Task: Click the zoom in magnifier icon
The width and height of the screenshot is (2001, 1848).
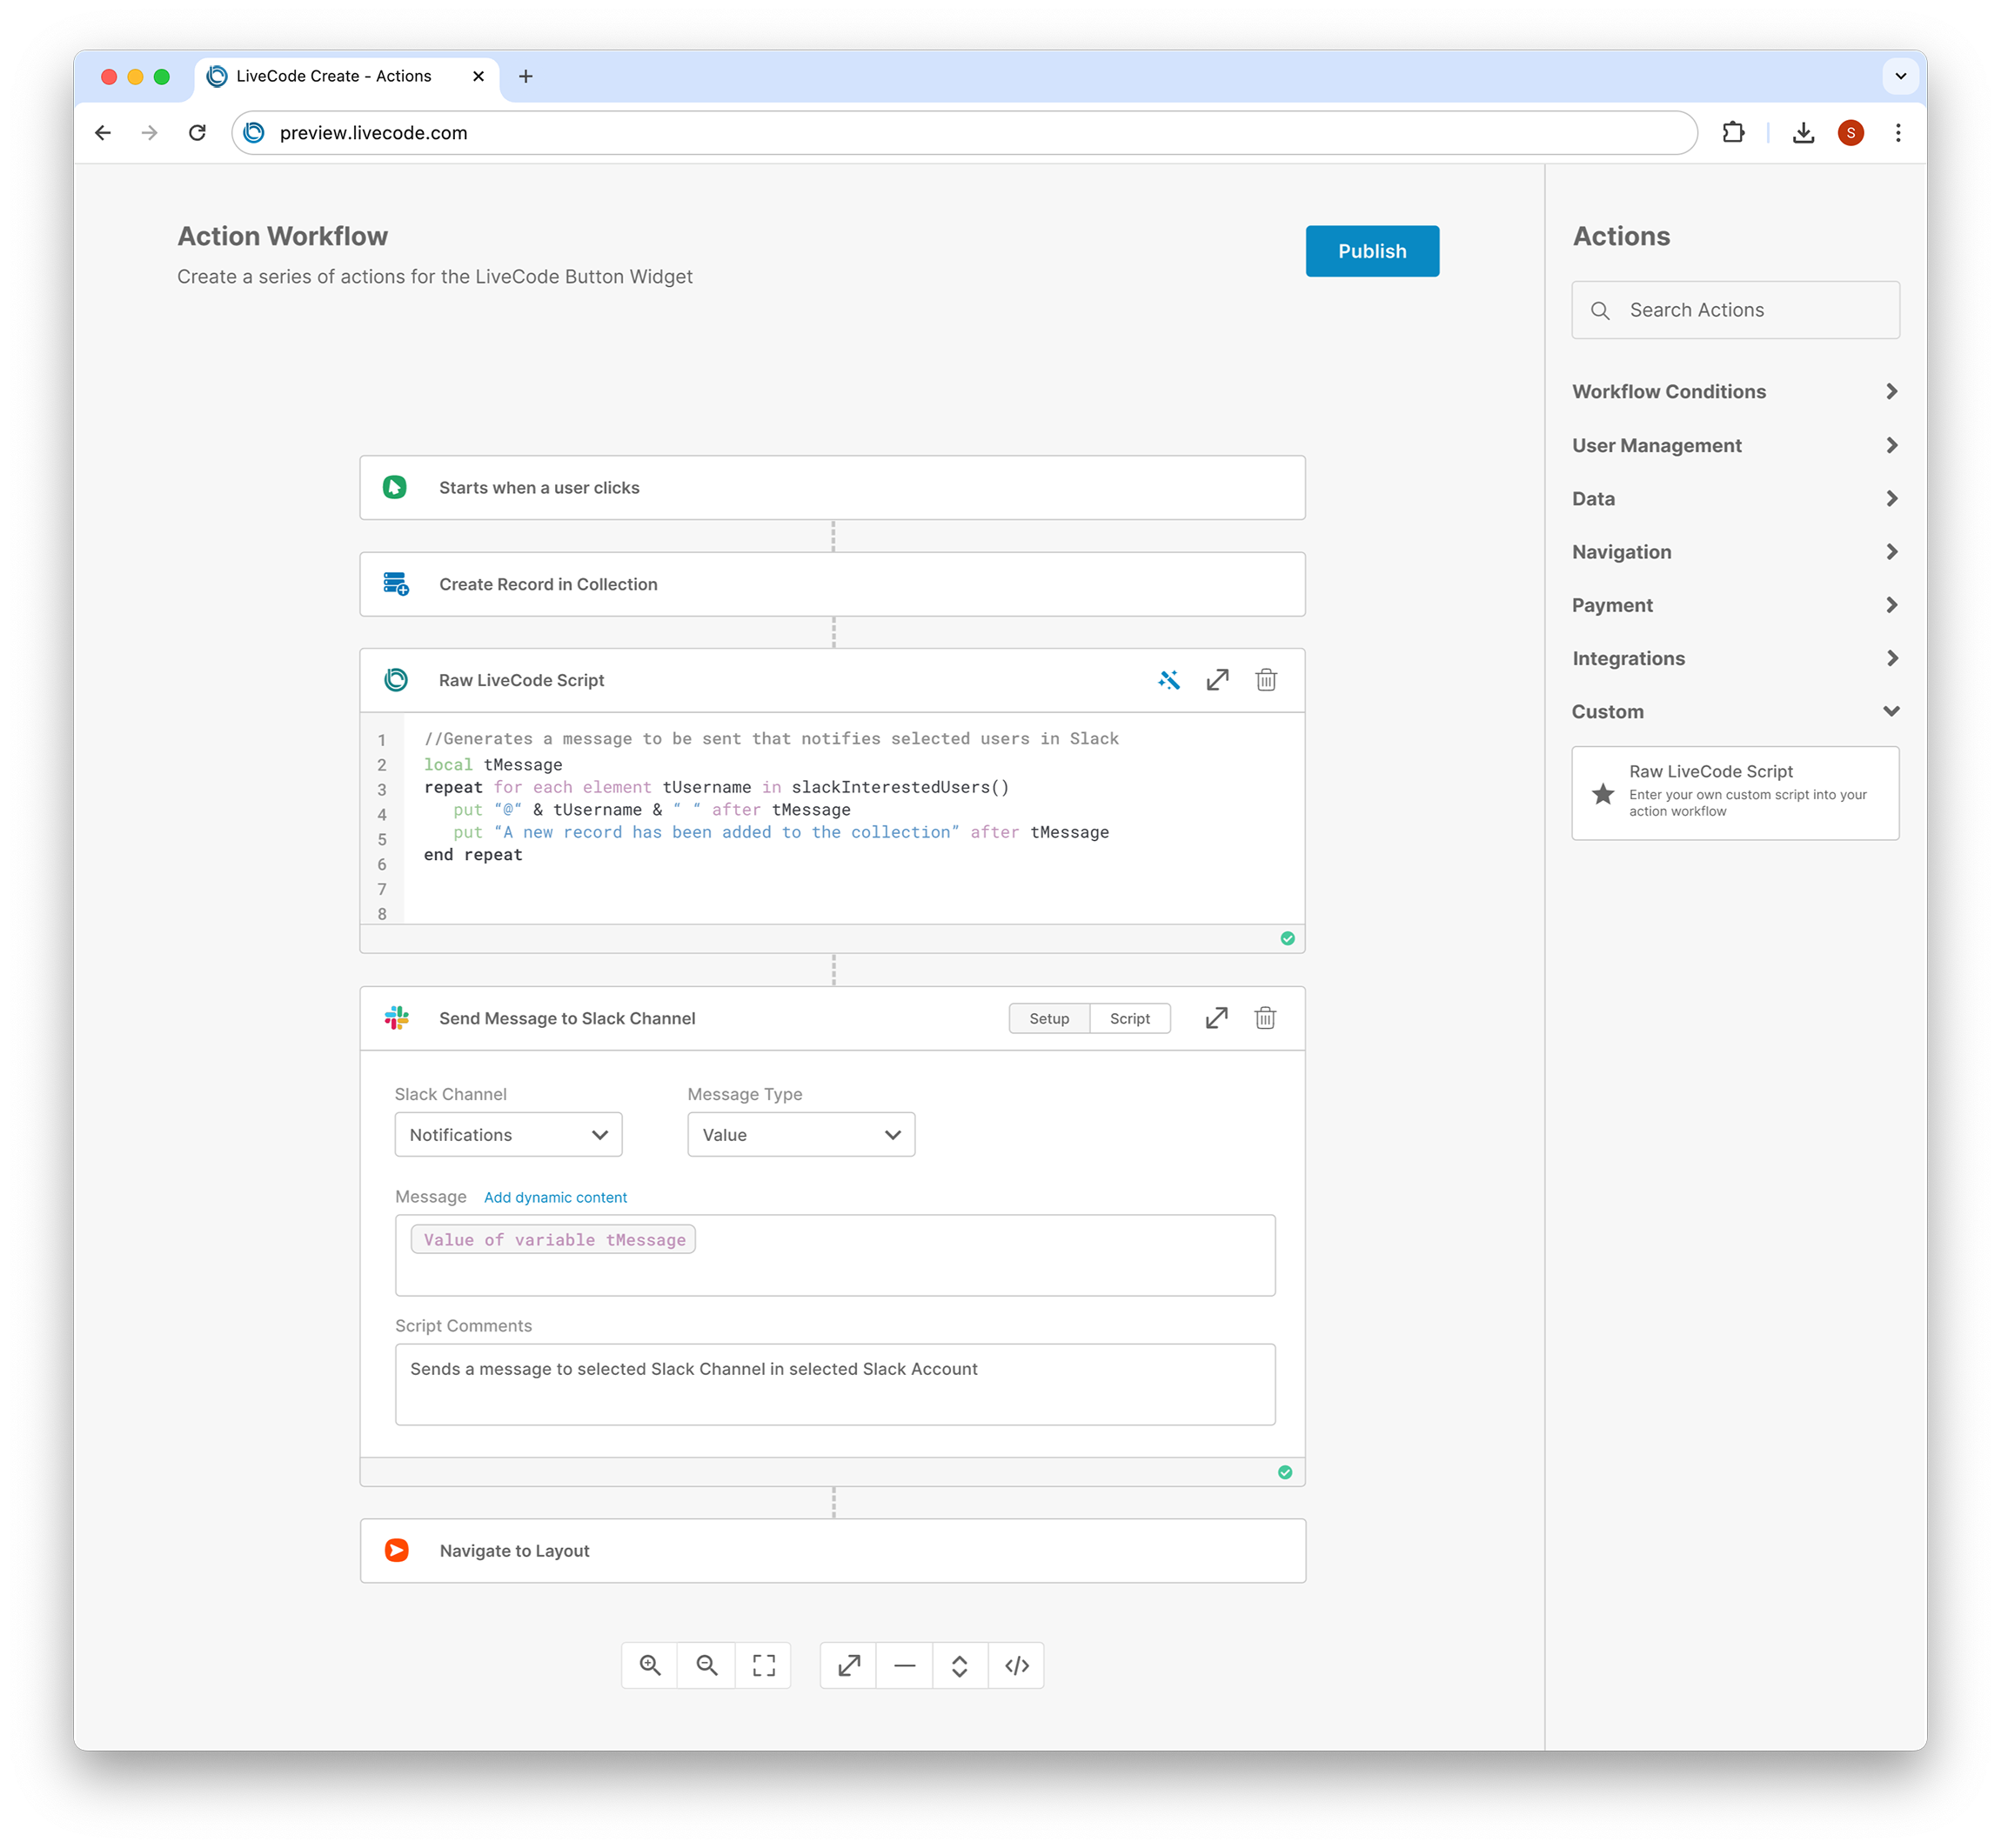Action: coord(649,1665)
